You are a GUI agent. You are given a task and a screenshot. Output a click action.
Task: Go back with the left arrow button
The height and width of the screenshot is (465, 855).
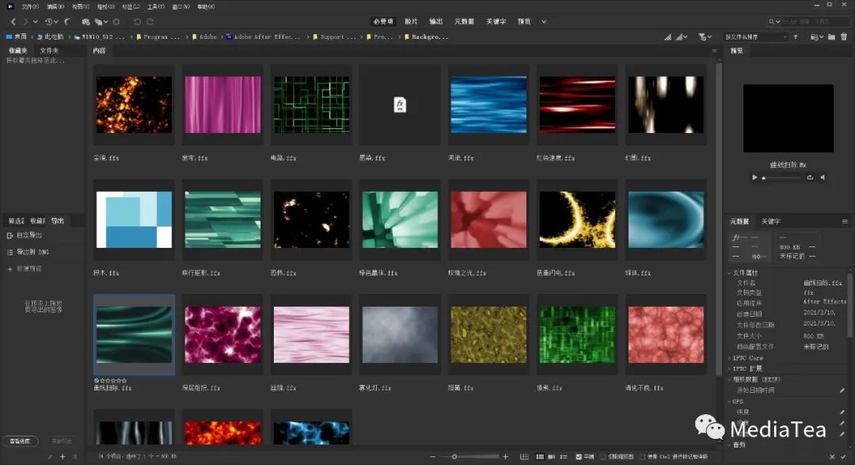click(x=13, y=22)
